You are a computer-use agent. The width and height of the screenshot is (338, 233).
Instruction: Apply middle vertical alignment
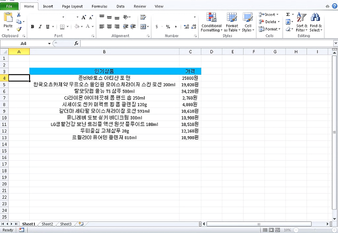click(x=109, y=17)
